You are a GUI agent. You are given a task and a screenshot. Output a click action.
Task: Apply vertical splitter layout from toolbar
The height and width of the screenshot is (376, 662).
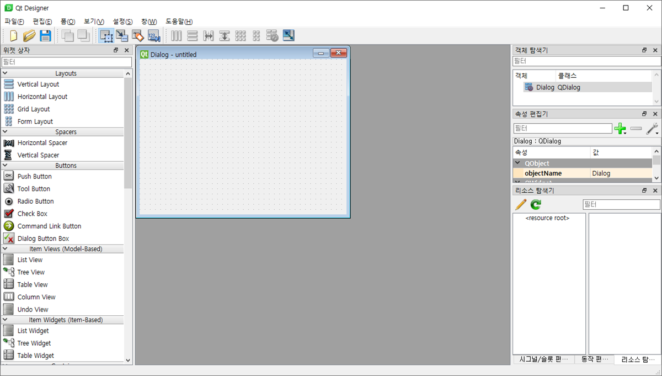click(225, 36)
